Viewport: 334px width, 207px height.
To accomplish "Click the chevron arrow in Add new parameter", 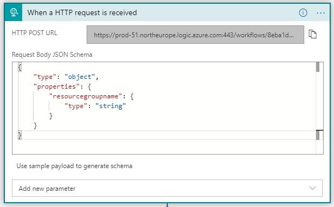I will point(312,188).
